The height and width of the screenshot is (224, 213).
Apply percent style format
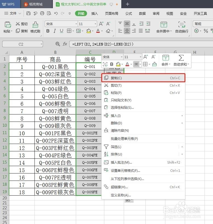point(206,31)
